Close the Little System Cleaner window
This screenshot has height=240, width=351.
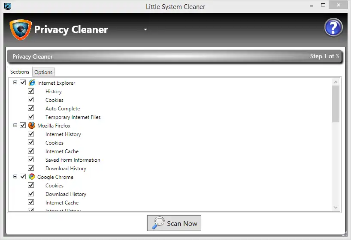point(338,5)
